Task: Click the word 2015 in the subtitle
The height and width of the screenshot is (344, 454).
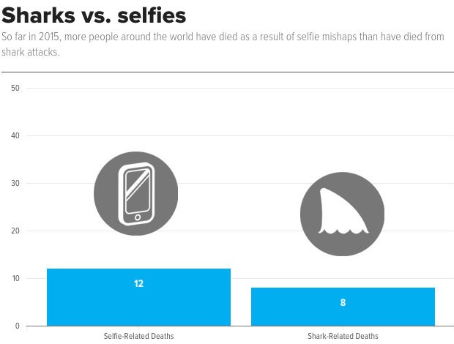Action: point(50,37)
